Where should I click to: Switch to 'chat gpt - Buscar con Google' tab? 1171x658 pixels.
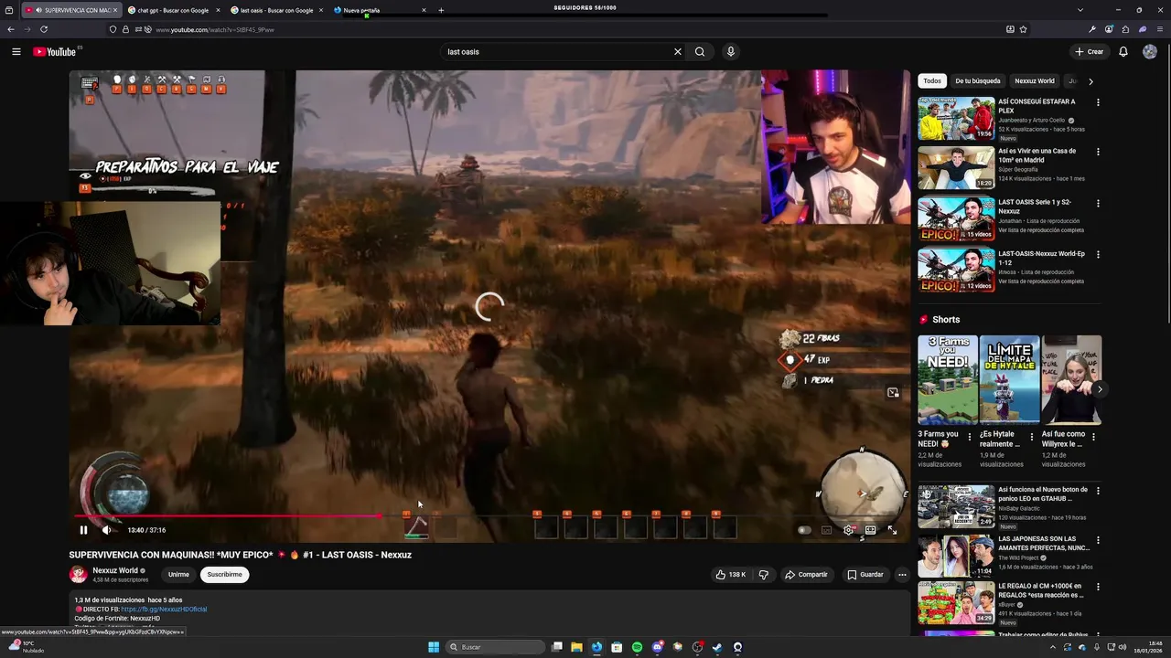click(x=173, y=10)
